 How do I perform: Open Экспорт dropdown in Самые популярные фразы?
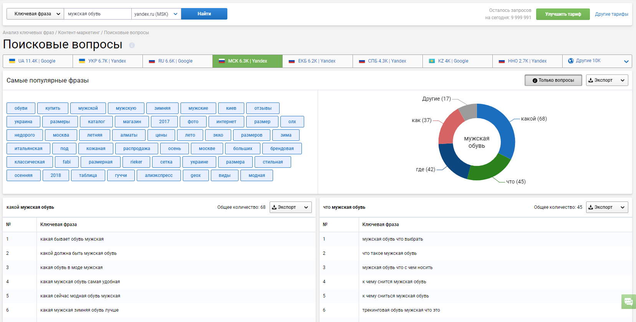pos(607,80)
